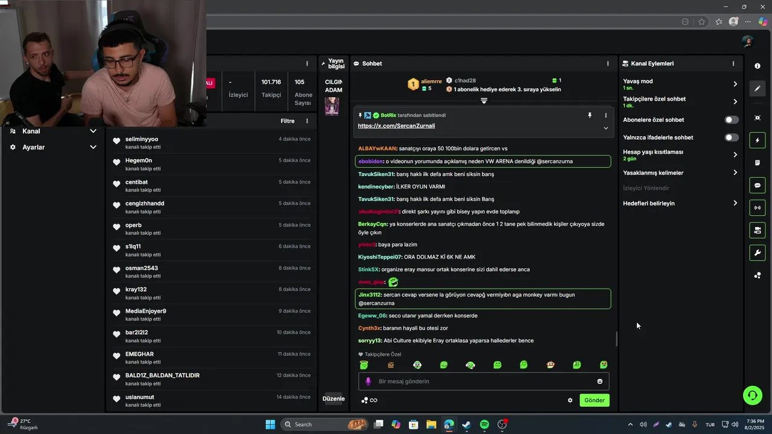This screenshot has height=434, width=772.
Task: Open the x.com/SercanZurnali link
Action: pyautogui.click(x=396, y=126)
